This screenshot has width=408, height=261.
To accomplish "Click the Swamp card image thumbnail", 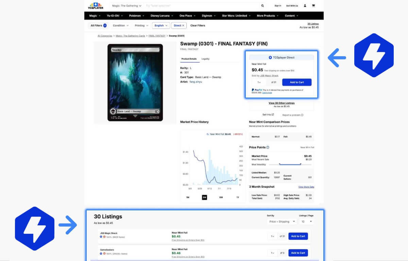I will point(135,83).
